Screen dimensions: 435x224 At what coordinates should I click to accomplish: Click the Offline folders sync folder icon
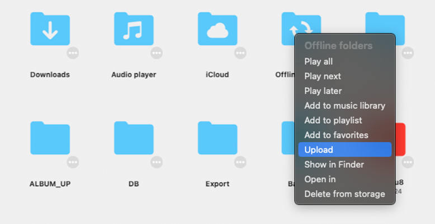pyautogui.click(x=301, y=23)
